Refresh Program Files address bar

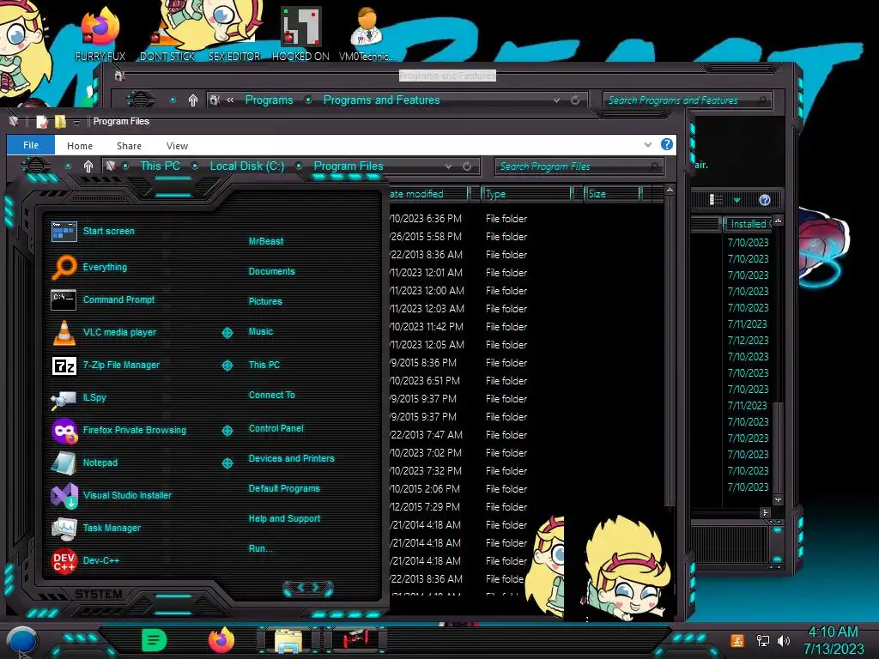[466, 166]
